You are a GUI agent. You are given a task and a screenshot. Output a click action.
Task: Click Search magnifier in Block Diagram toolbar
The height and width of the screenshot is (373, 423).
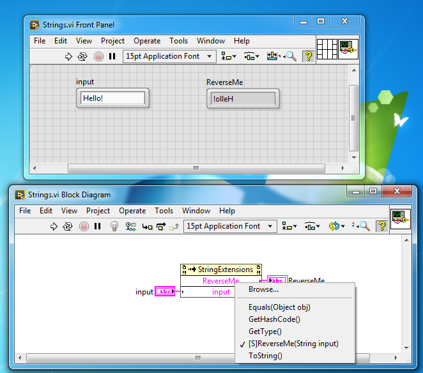[365, 226]
